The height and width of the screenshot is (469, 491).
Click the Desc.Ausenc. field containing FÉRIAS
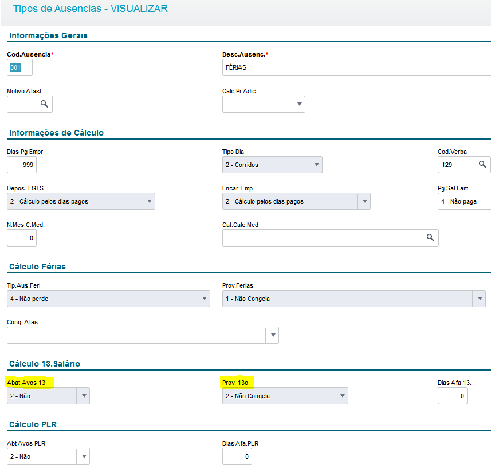tap(356, 67)
